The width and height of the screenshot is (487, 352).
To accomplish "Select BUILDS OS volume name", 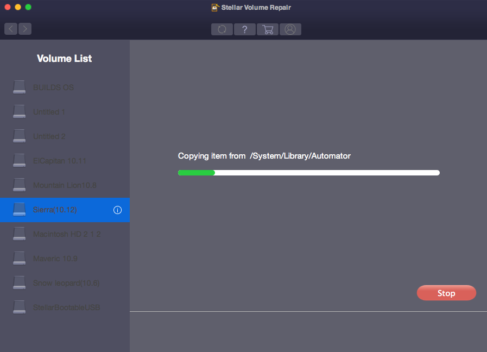I will 53,87.
